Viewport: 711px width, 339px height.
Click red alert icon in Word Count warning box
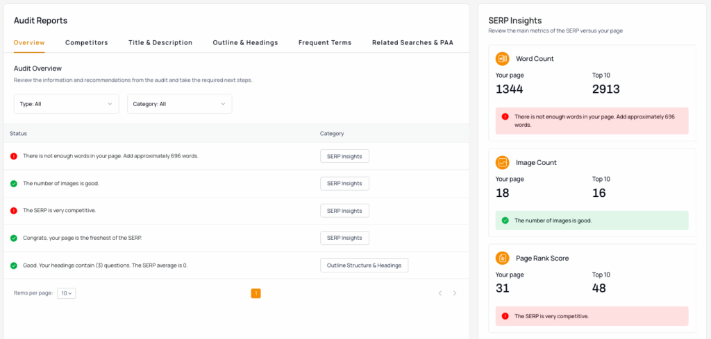(505, 116)
